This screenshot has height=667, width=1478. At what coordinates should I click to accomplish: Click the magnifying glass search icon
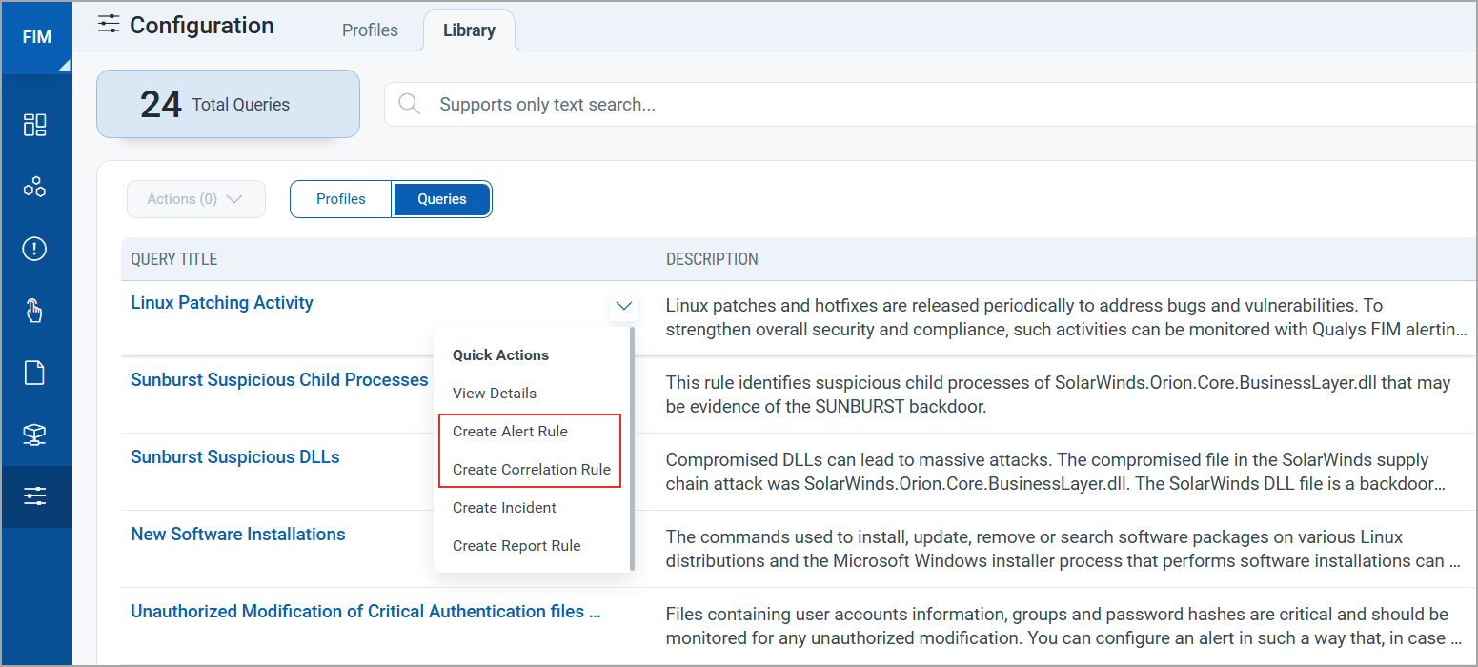[410, 104]
